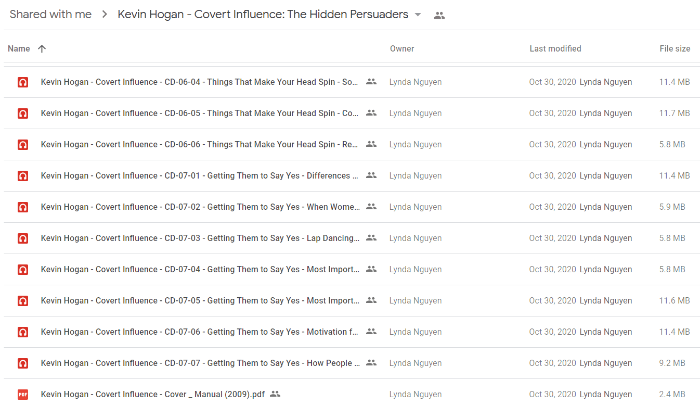The width and height of the screenshot is (700, 405).
Task: Click the Oct 30, 2020 date on CD-06-05 row
Action: pyautogui.click(x=552, y=113)
